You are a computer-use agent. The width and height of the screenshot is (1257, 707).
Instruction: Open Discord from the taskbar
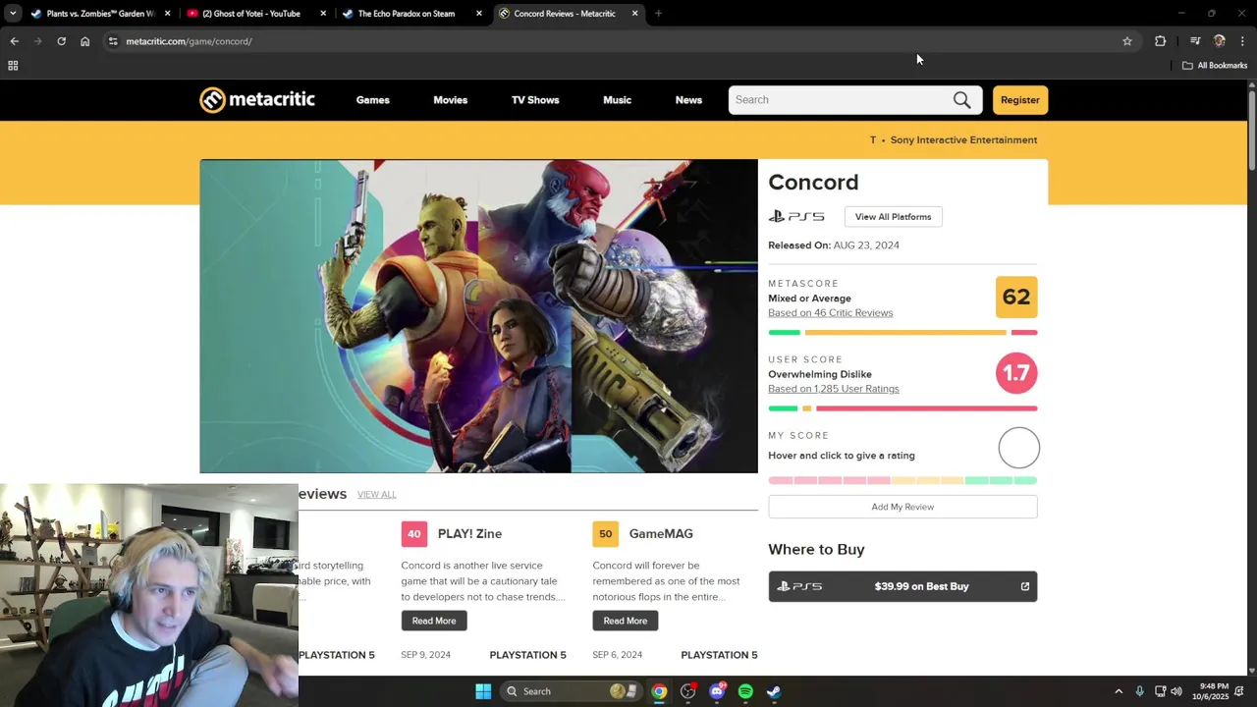717,691
